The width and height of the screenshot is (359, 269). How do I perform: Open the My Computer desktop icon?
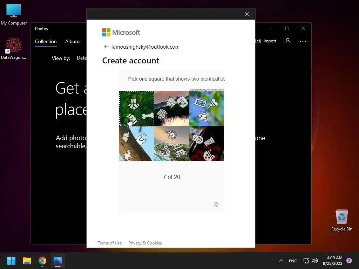[14, 15]
